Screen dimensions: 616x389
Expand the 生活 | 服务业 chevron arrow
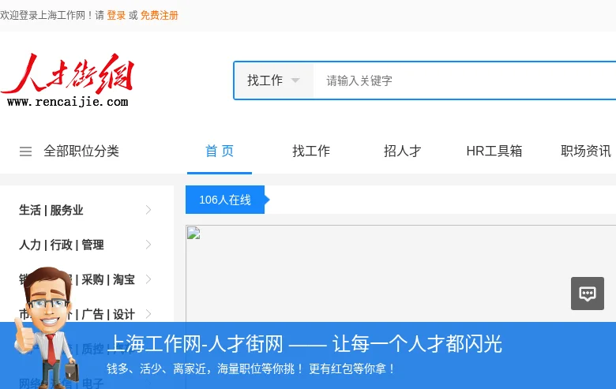(148, 210)
